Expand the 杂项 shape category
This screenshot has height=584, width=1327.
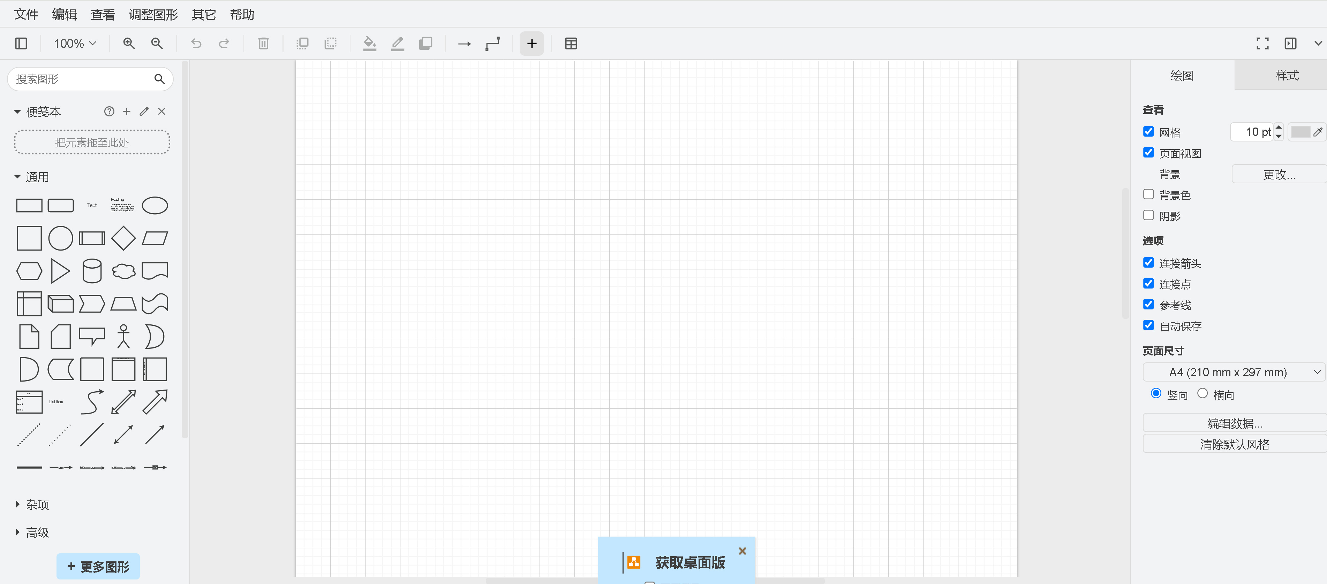pos(37,504)
